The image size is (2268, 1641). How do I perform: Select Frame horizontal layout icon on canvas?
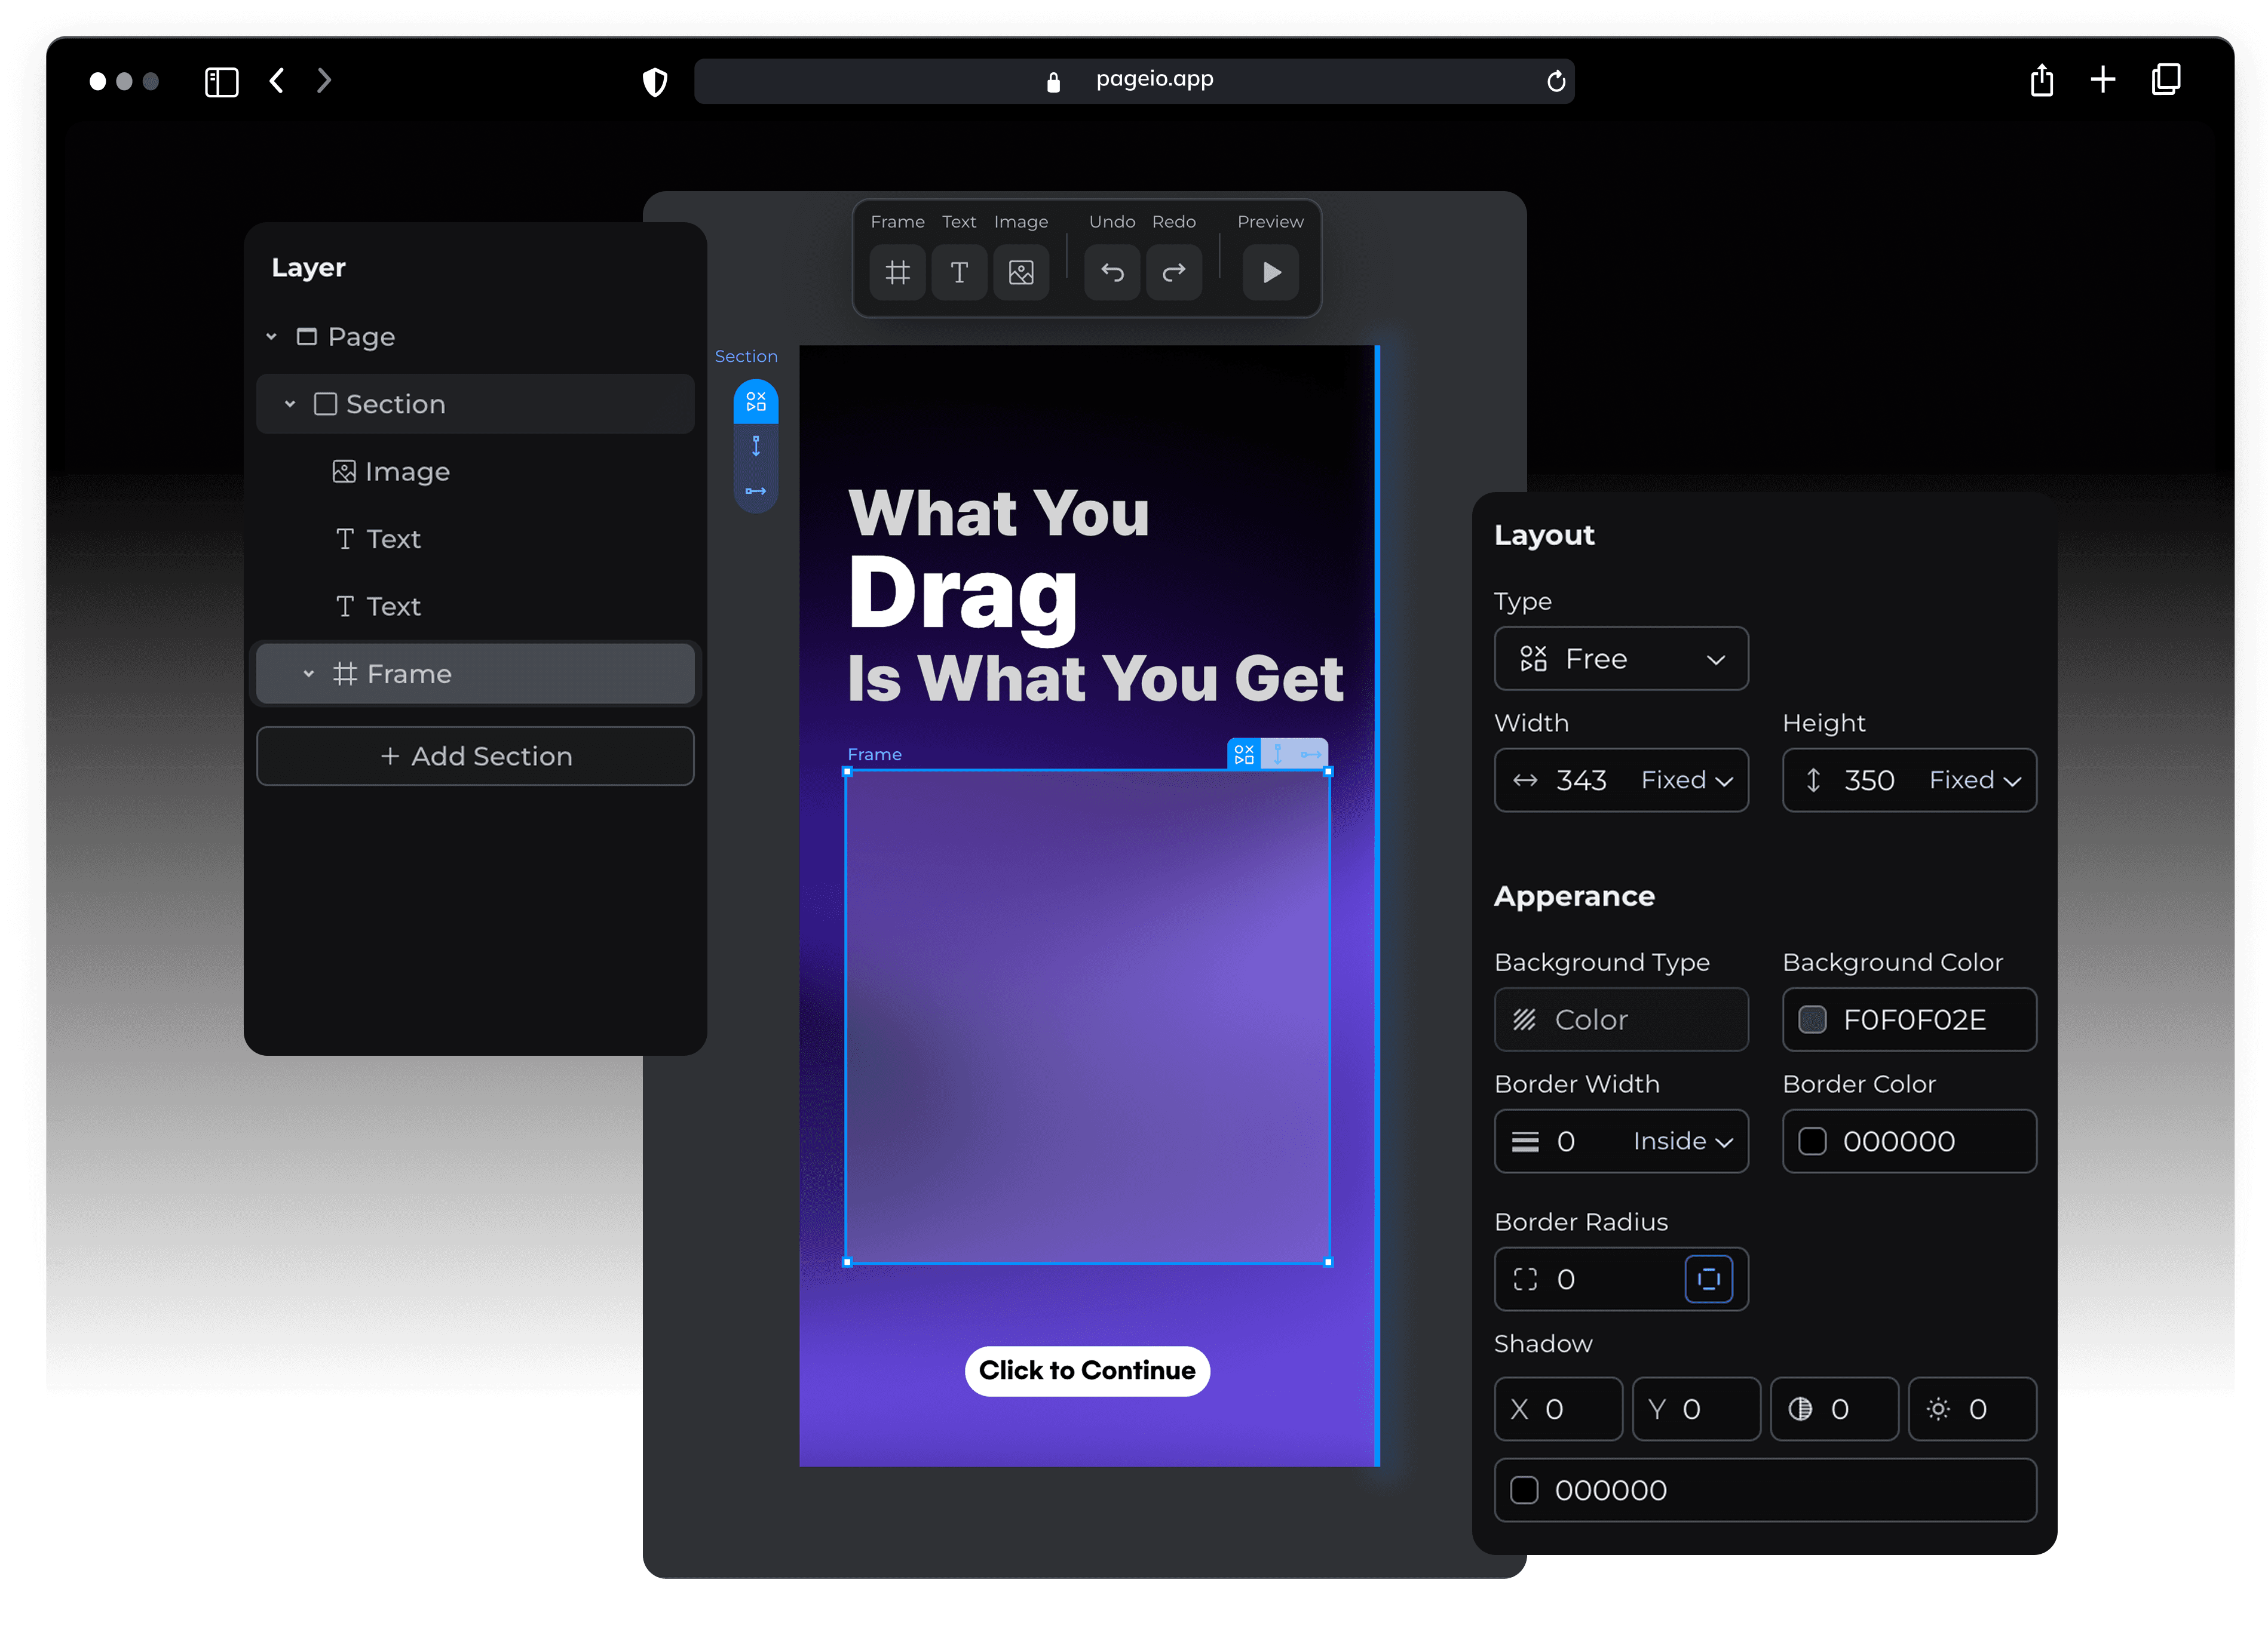(1310, 754)
